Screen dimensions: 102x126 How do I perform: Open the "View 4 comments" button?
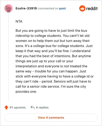point(51,118)
